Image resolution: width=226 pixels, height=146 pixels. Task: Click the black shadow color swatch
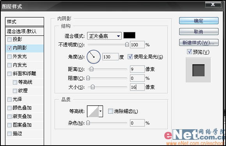[129, 35]
